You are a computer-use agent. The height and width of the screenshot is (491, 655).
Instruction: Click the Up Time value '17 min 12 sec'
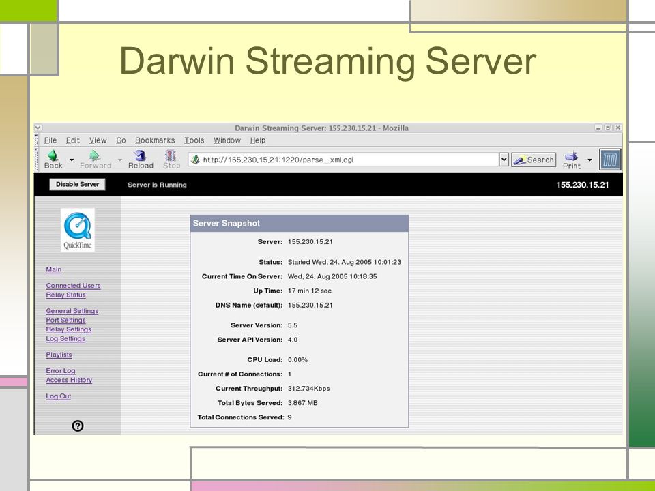tap(310, 291)
